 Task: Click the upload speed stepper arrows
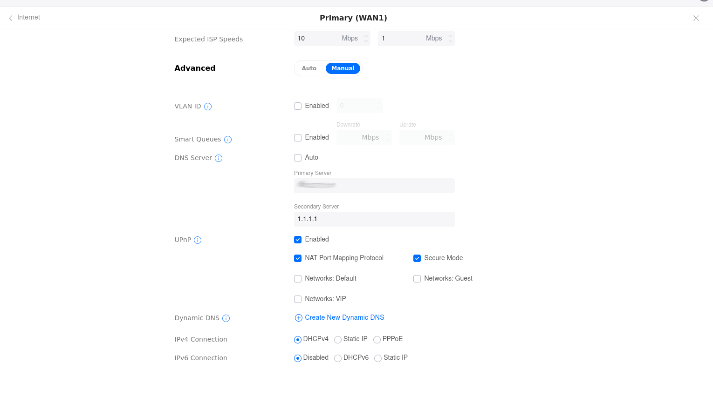[450, 39]
